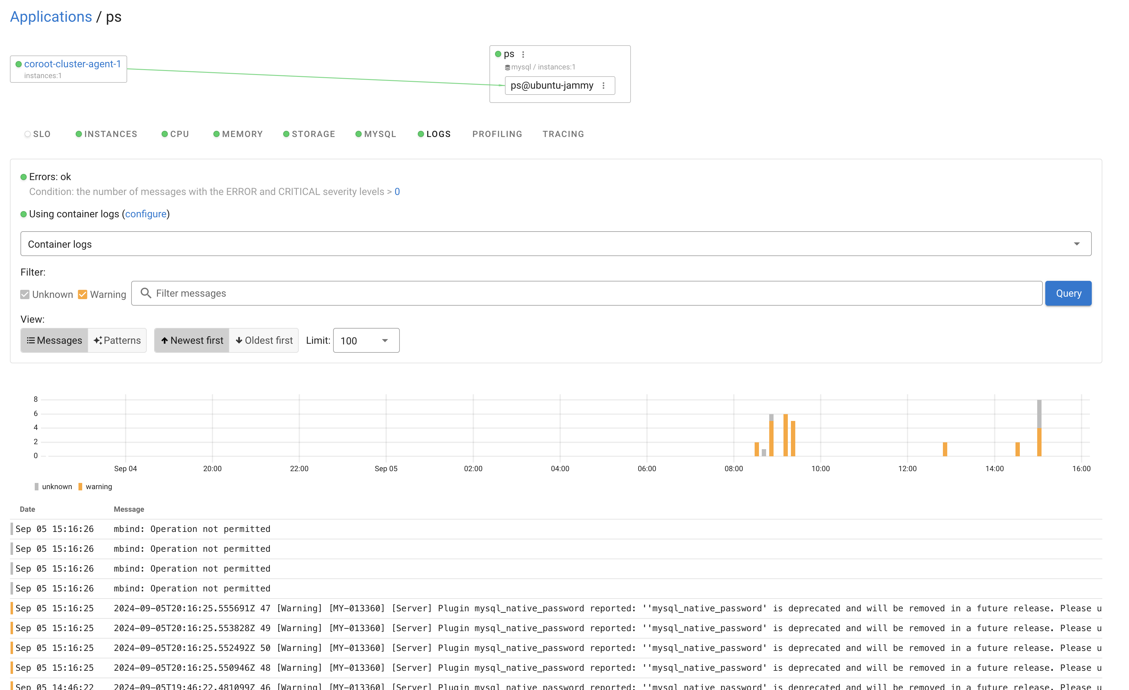Click the green status dot beside coroot-cluster-agent-1
Screen dimensions: 1129x690
19,64
